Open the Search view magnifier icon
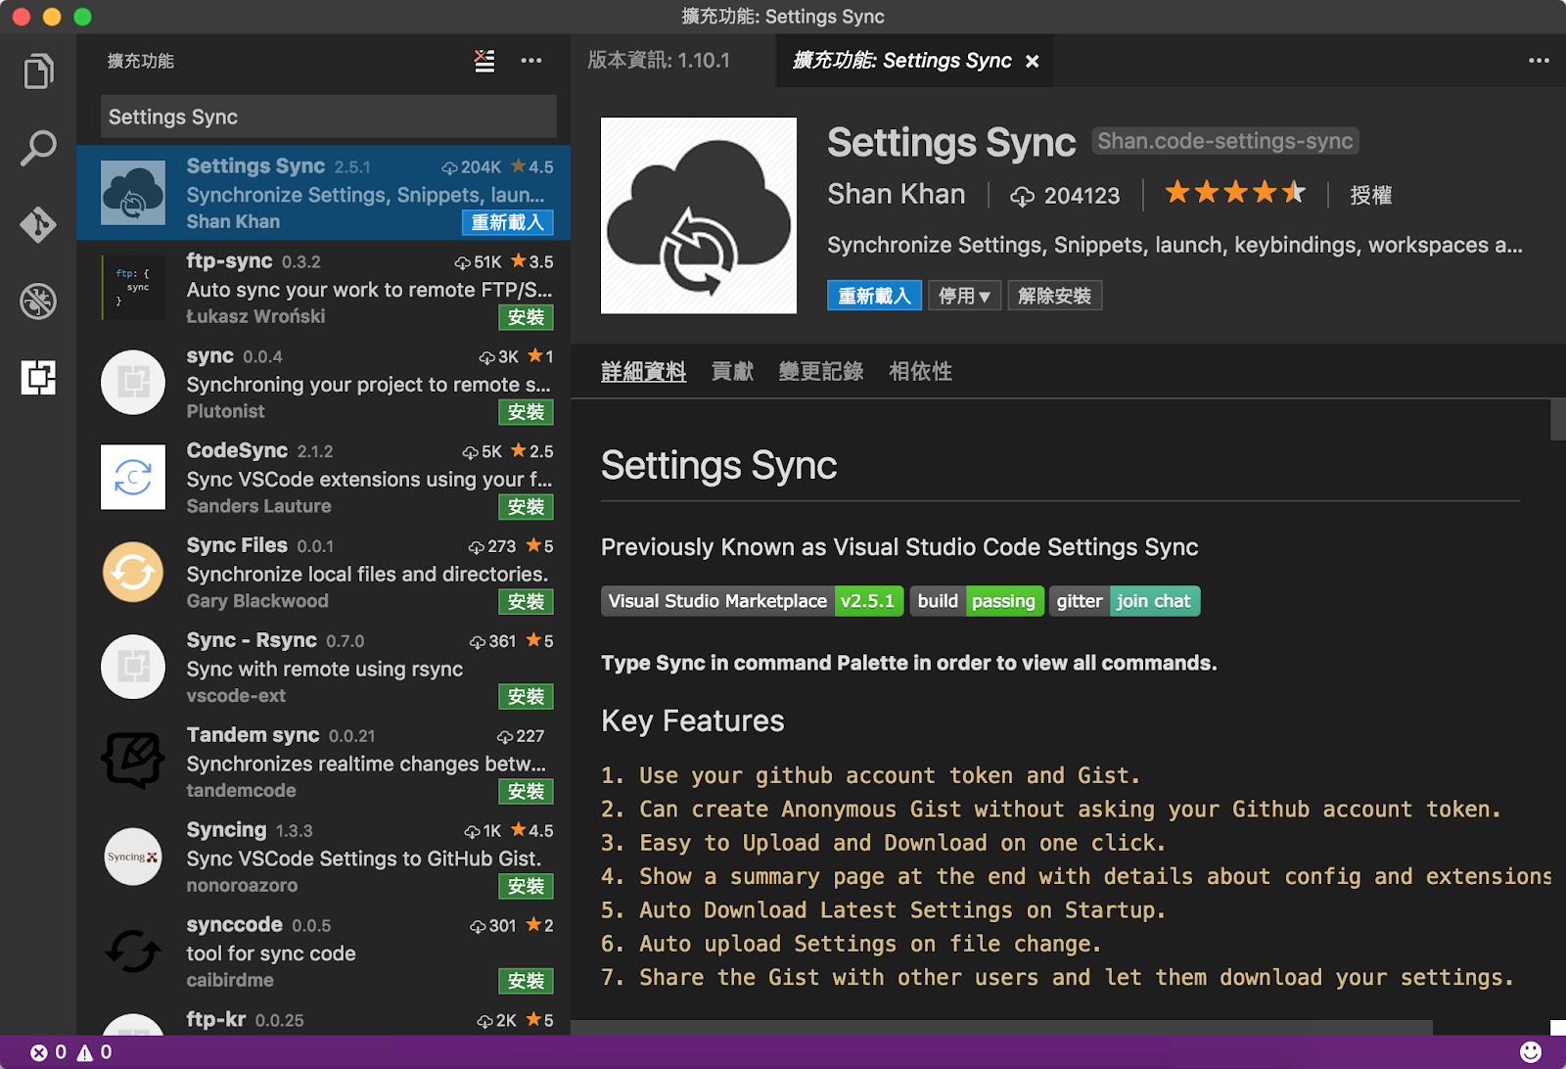 [38, 148]
